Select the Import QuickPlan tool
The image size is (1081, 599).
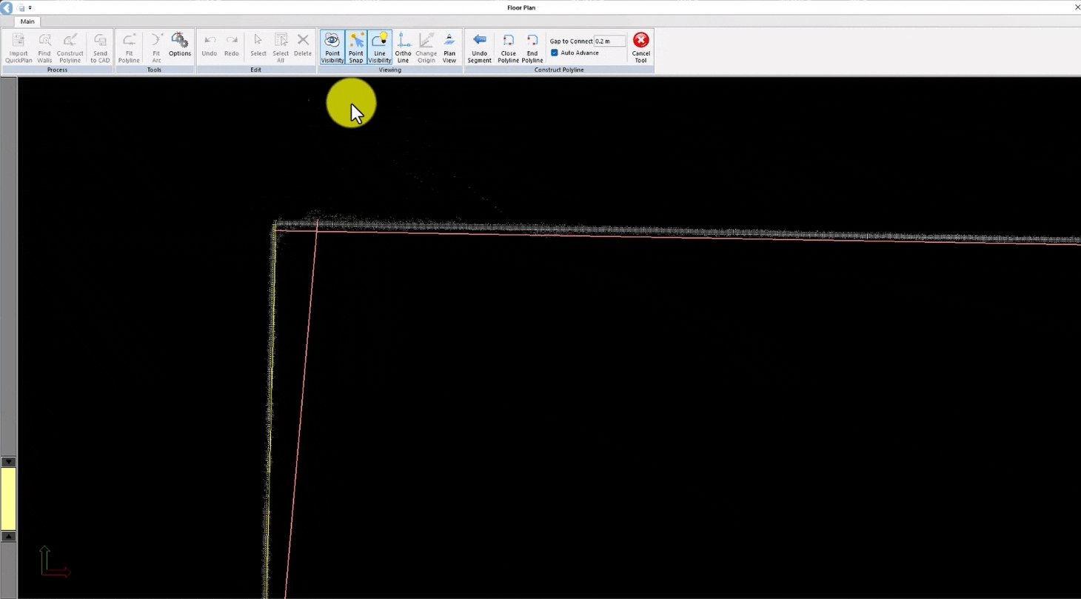[18, 47]
